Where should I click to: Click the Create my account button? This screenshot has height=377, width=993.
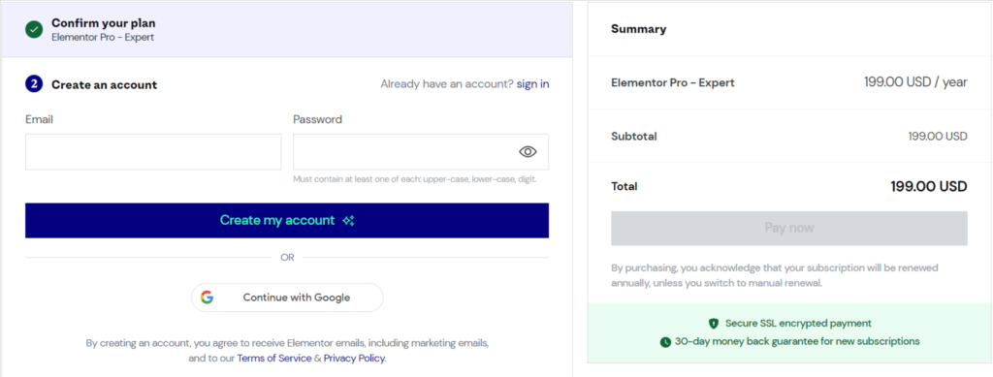tap(287, 221)
